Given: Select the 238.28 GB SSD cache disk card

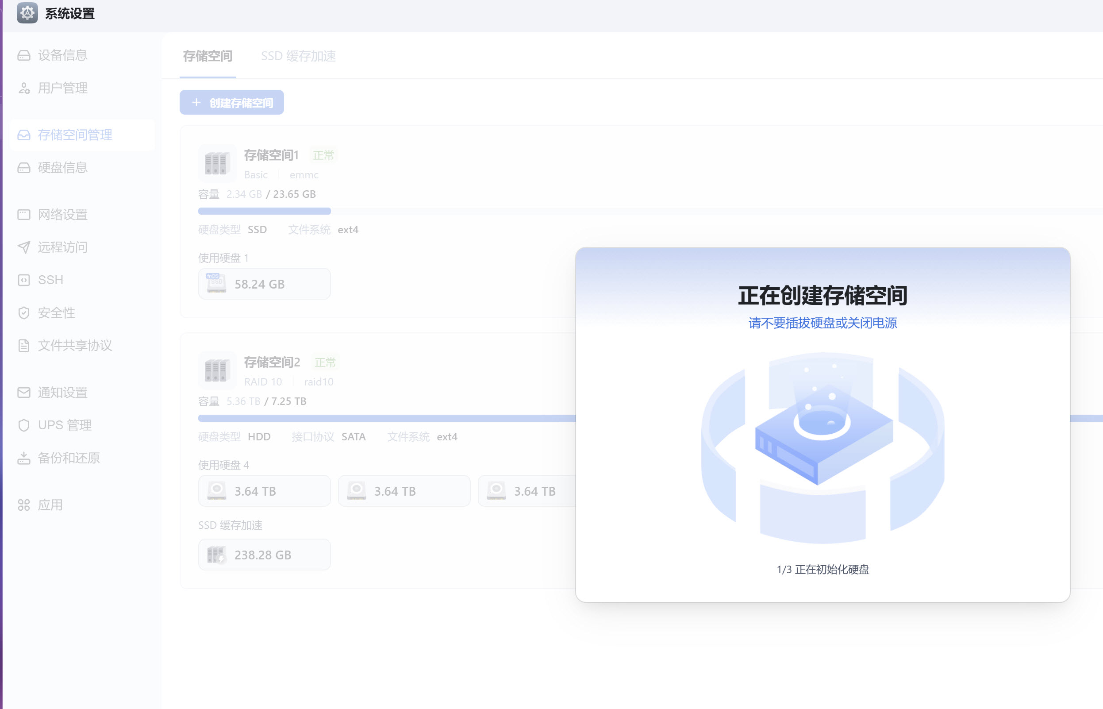Looking at the screenshot, I should coord(264,555).
